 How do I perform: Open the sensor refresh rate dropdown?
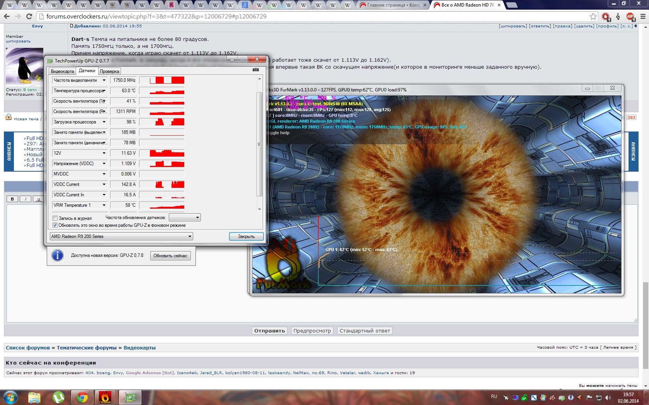[185, 218]
